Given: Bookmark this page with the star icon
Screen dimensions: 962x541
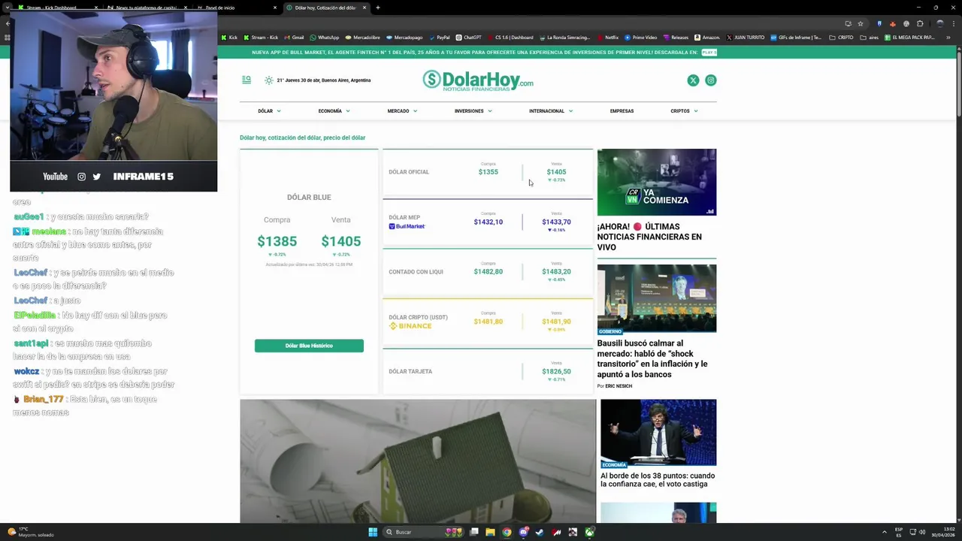Looking at the screenshot, I should (861, 23).
